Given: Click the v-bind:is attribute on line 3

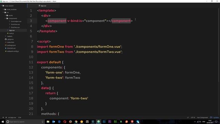Looking at the screenshot, I should (75, 21).
